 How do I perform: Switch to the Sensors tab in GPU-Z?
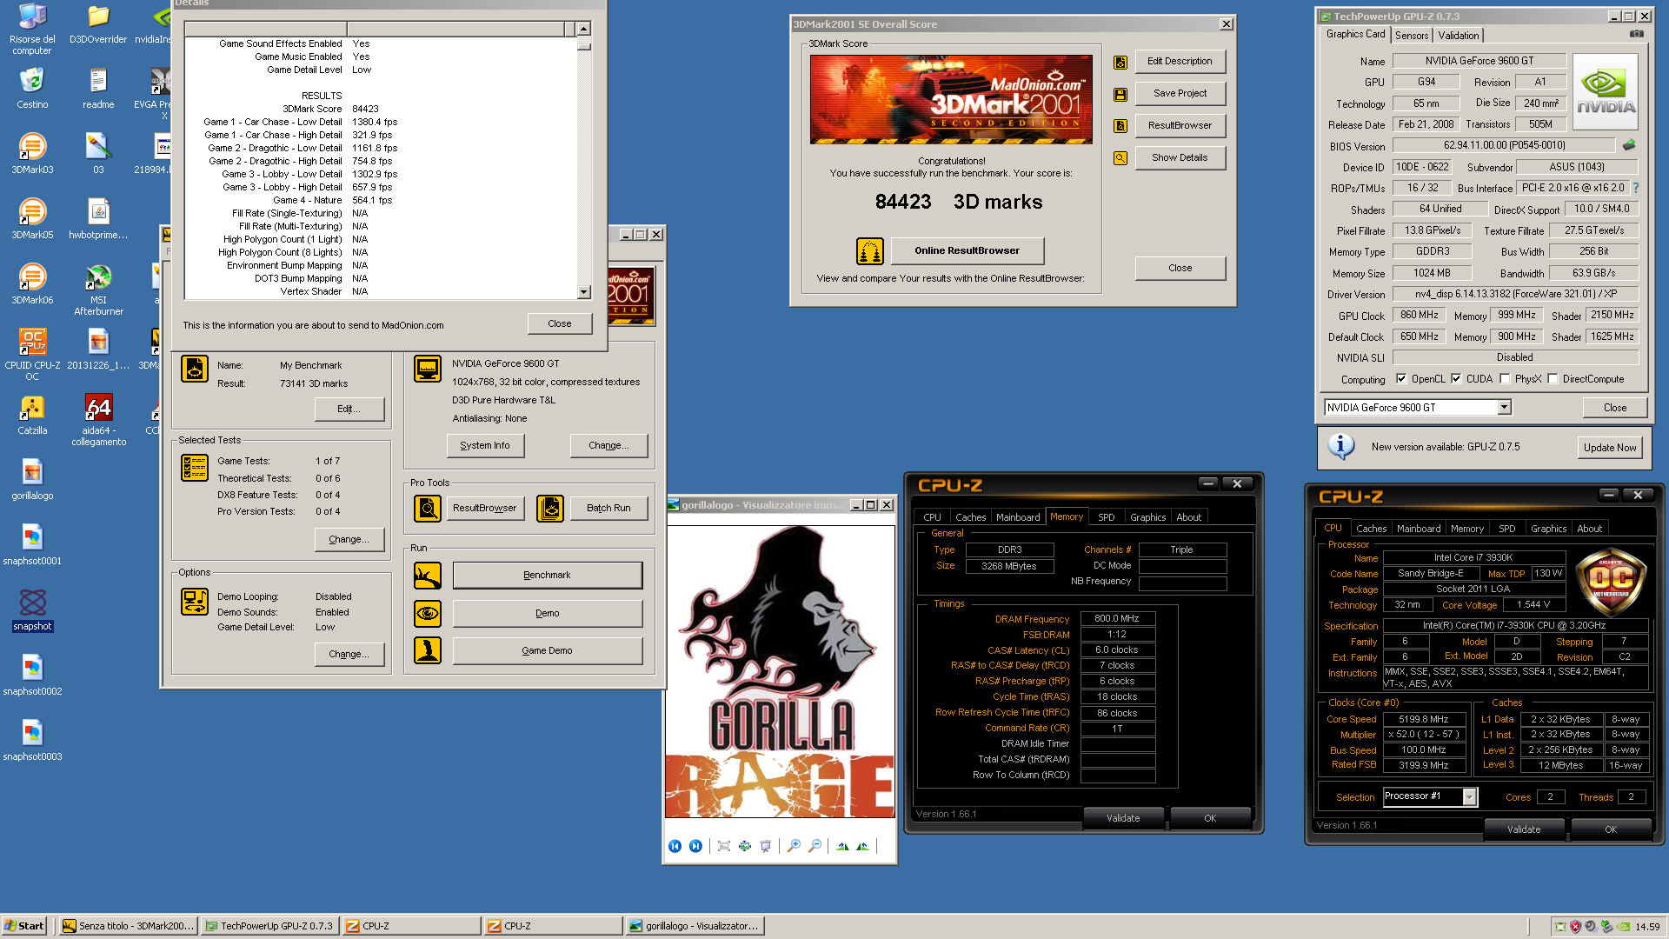[x=1412, y=36]
